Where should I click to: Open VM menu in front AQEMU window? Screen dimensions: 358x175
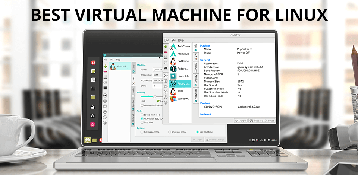pyautogui.click(x=173, y=40)
